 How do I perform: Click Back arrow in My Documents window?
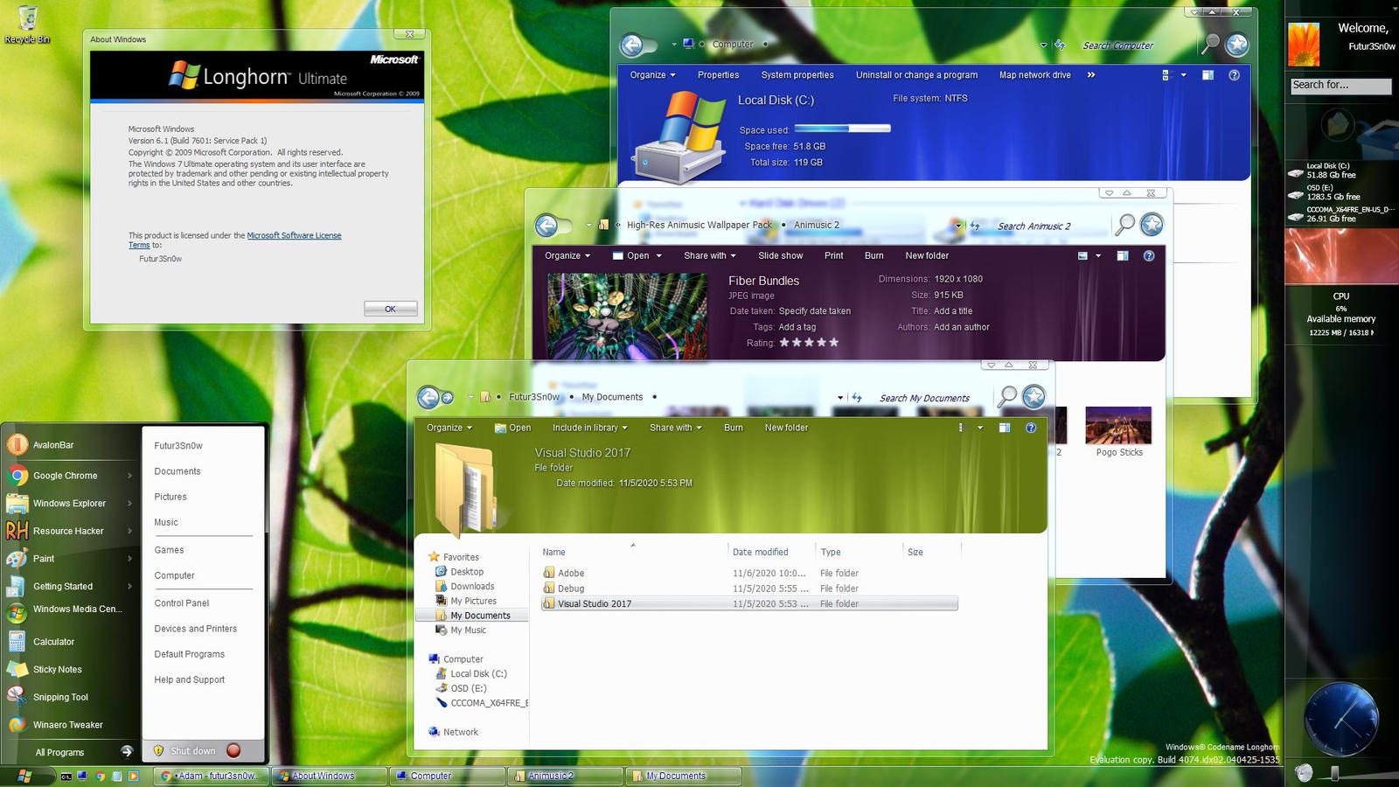[428, 398]
